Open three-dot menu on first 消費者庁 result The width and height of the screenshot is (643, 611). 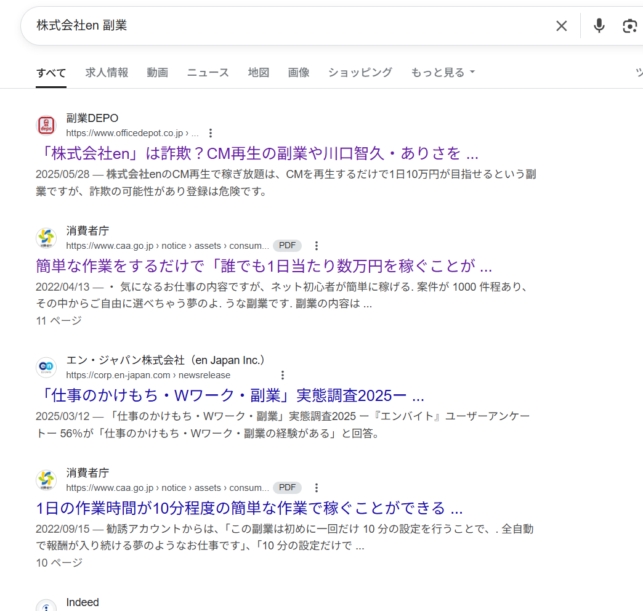316,245
